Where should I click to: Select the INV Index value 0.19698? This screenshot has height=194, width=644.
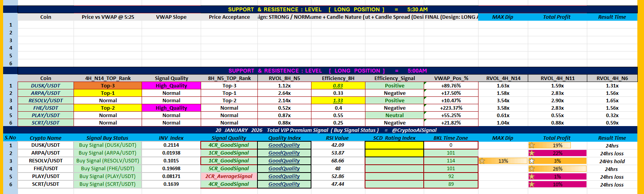coord(171,169)
